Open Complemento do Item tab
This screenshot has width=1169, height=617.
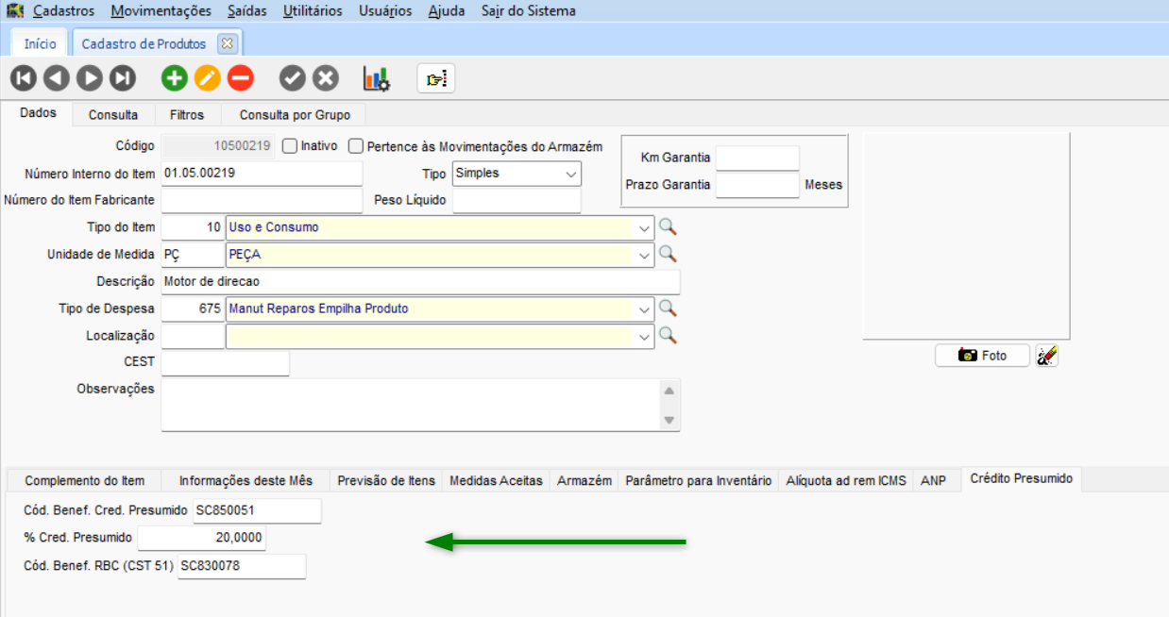(84, 480)
